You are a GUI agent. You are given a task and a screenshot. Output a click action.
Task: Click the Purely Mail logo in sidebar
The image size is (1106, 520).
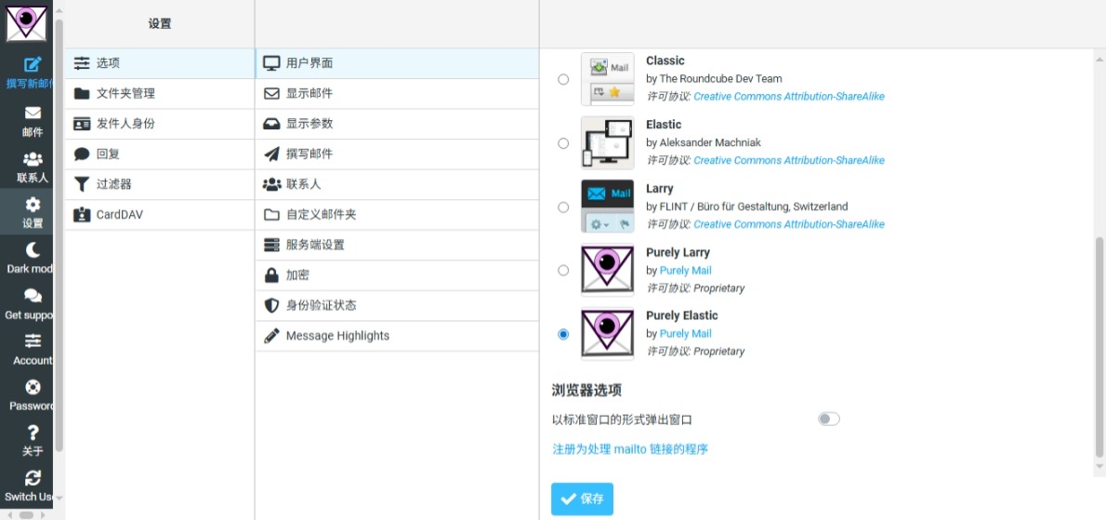tap(26, 24)
